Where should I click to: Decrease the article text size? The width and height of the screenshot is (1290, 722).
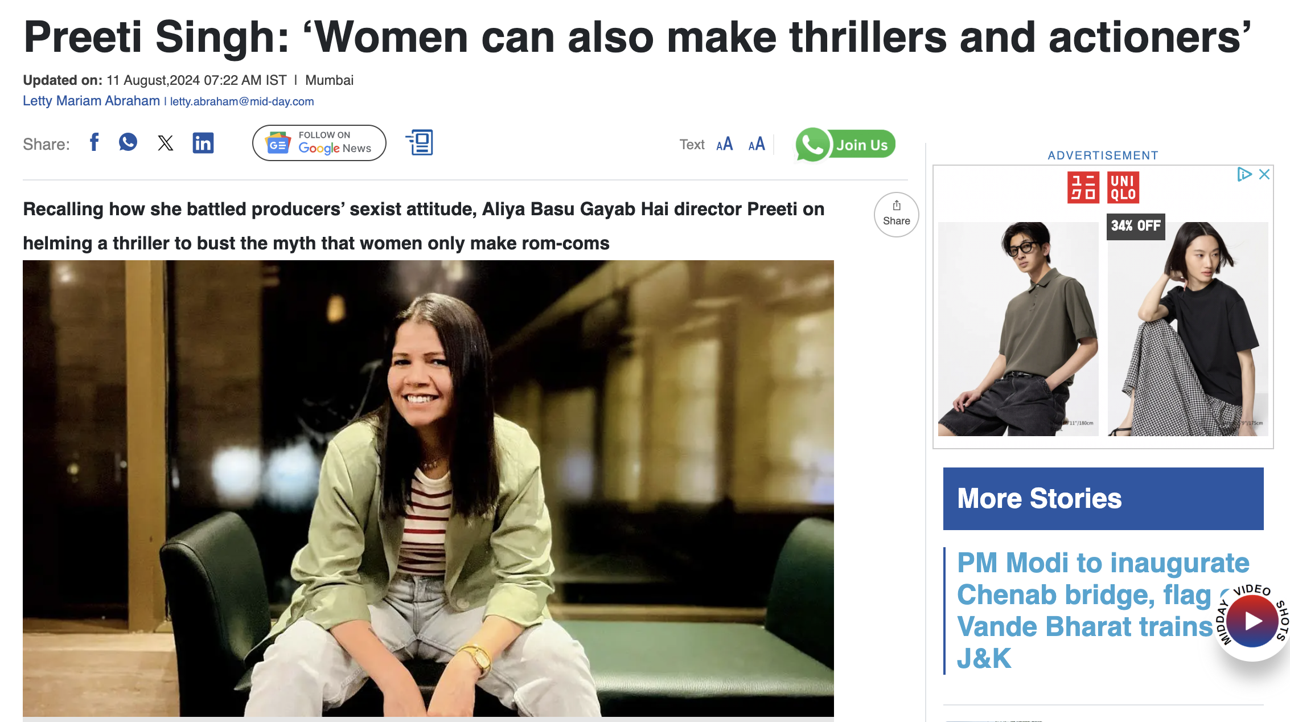point(757,144)
